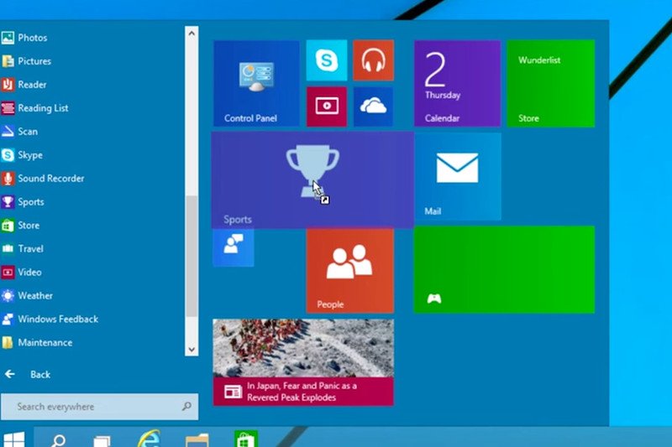Screen dimensions: 672x447
Task: Open the small red Video tile
Action: click(x=327, y=107)
